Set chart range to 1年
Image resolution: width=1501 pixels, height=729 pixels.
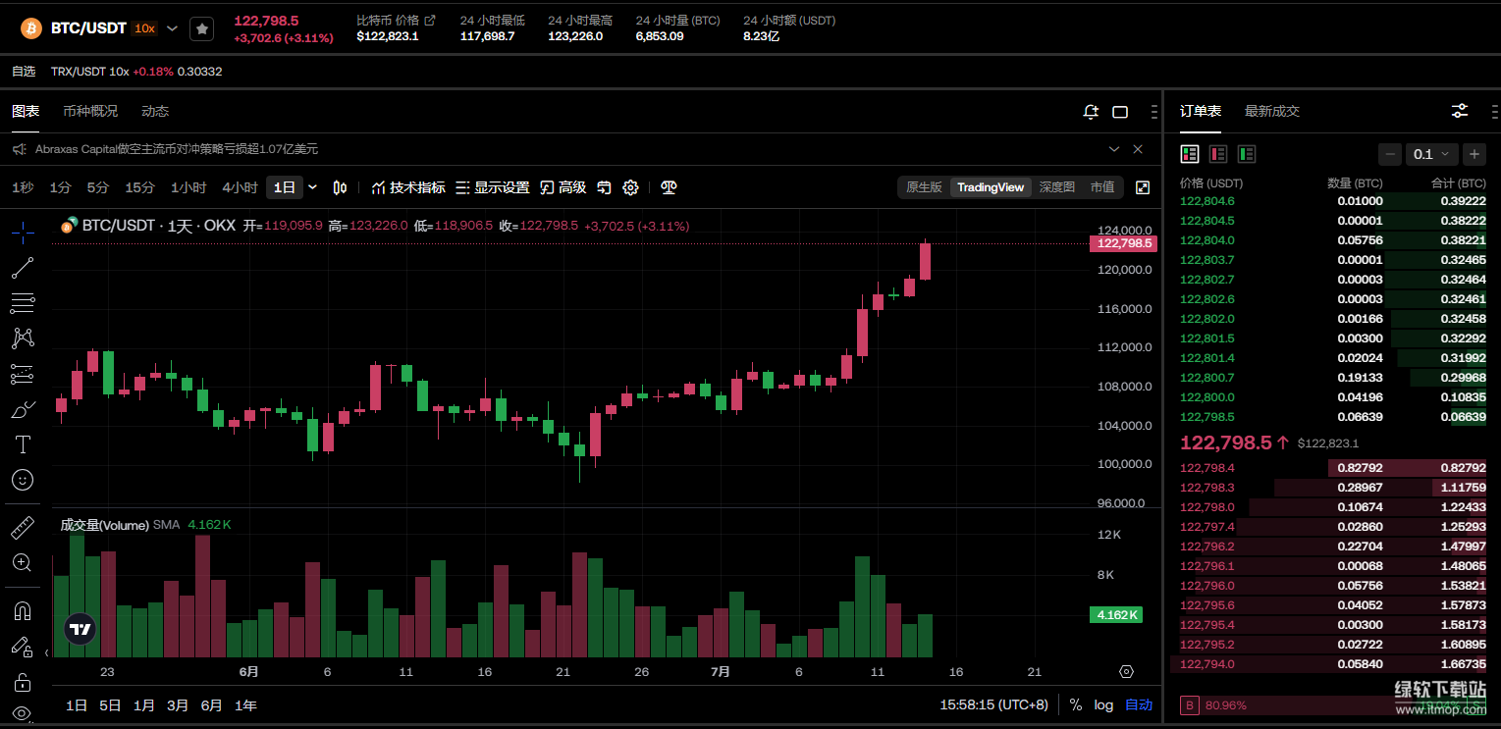click(x=245, y=704)
